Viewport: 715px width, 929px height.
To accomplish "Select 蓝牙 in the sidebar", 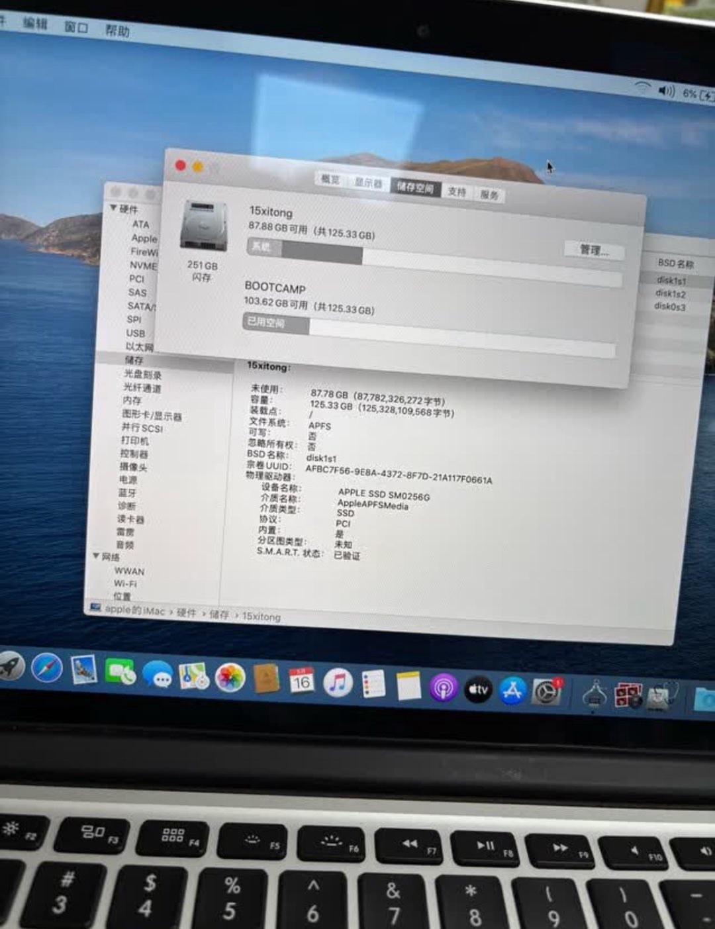I will click(x=127, y=493).
